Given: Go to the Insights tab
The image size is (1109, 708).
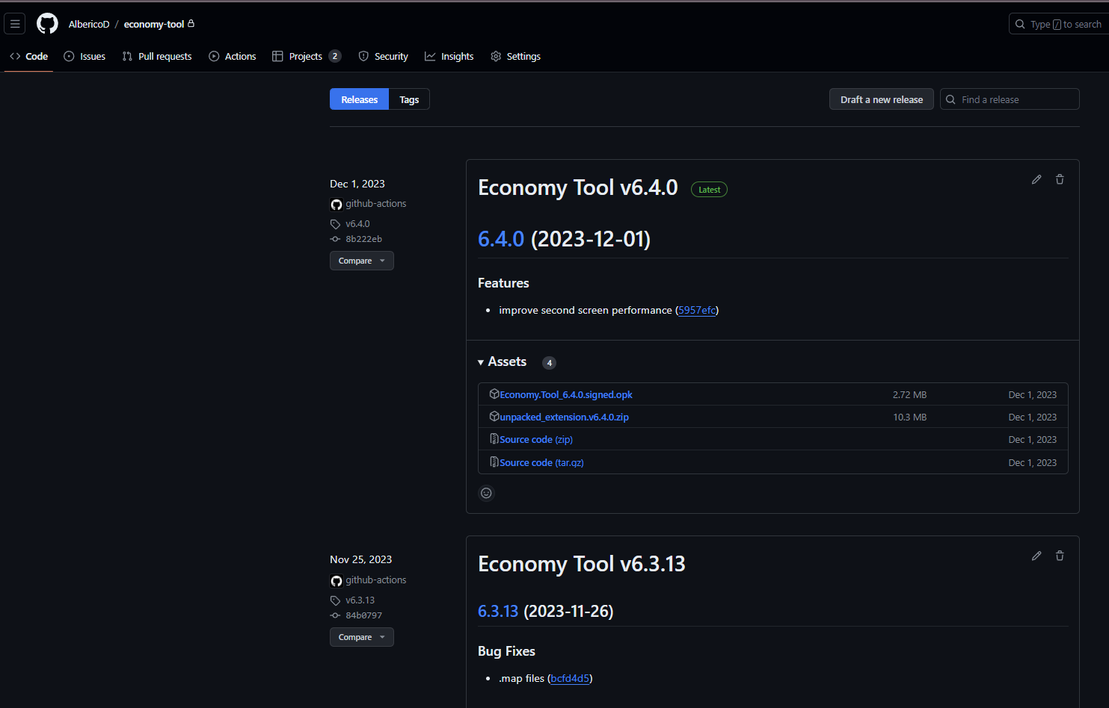Looking at the screenshot, I should tap(449, 56).
